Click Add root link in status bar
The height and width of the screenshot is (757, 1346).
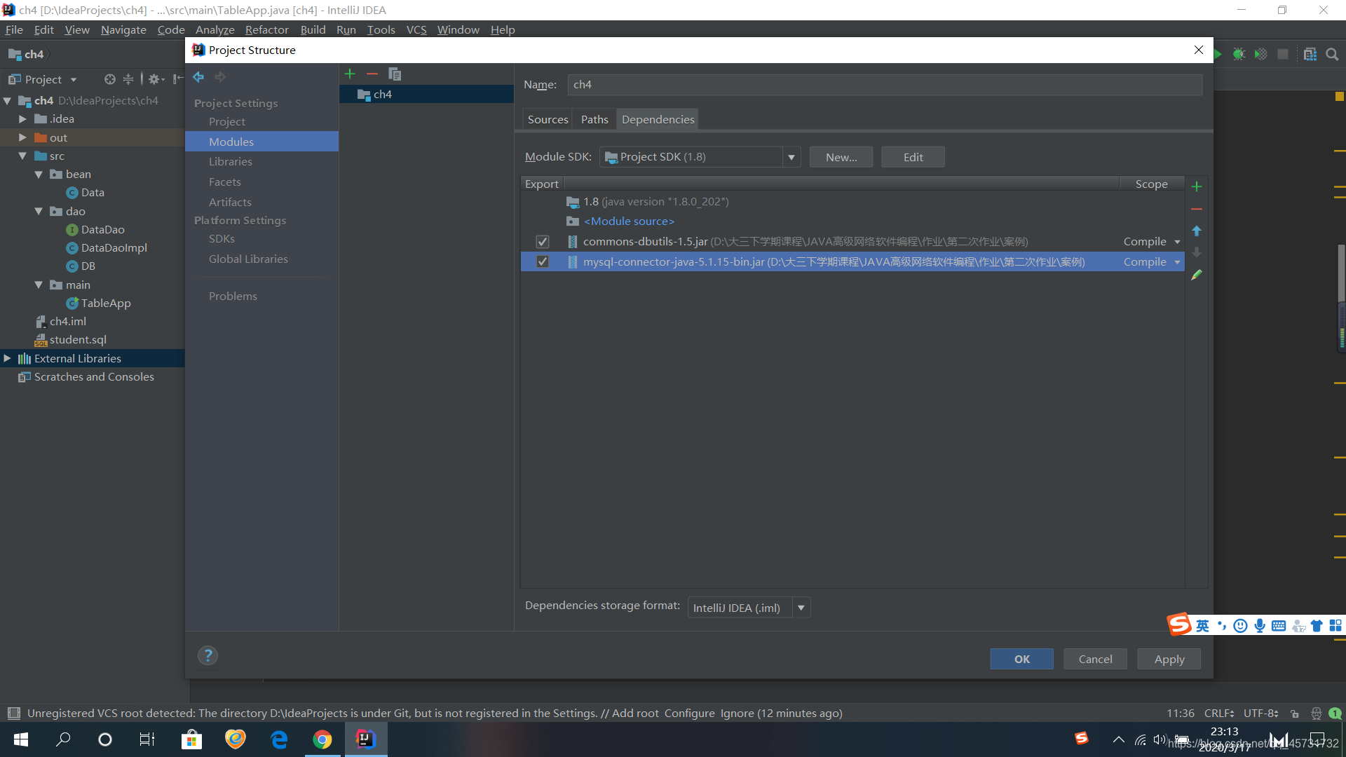tap(635, 713)
